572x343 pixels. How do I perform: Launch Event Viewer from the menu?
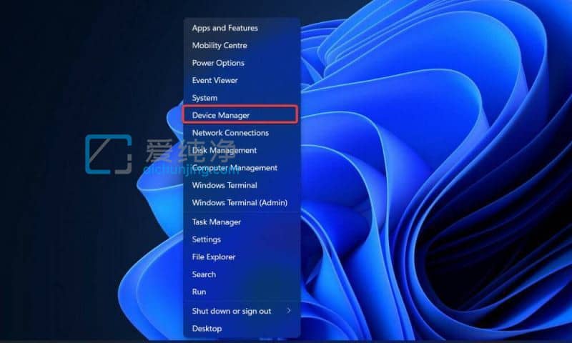(x=214, y=80)
